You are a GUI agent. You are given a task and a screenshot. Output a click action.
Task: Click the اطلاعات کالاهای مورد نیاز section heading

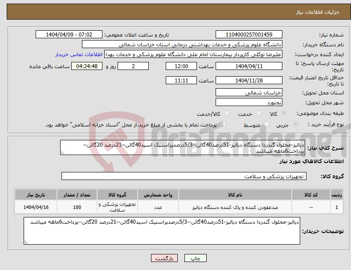click(x=311, y=161)
